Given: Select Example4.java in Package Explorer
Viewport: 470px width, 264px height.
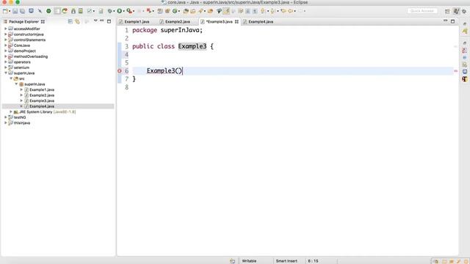Looking at the screenshot, I should [x=42, y=106].
